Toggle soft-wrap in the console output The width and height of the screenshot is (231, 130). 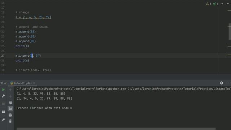pos(10,103)
